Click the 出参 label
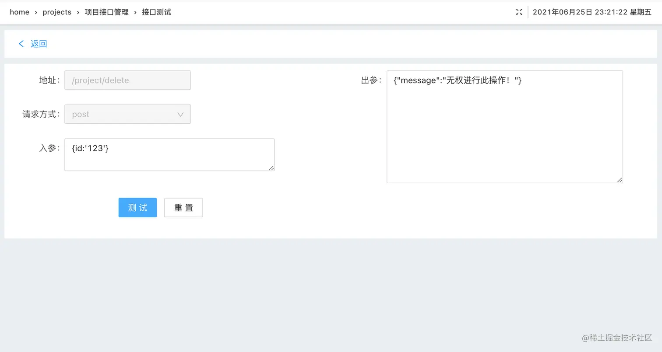The height and width of the screenshot is (352, 662). [x=372, y=80]
